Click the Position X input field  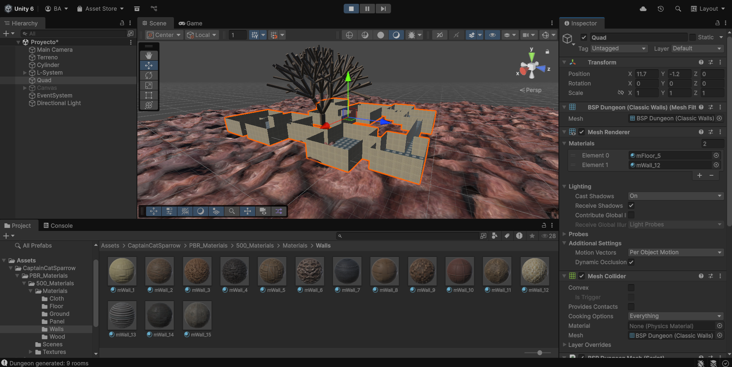click(647, 74)
